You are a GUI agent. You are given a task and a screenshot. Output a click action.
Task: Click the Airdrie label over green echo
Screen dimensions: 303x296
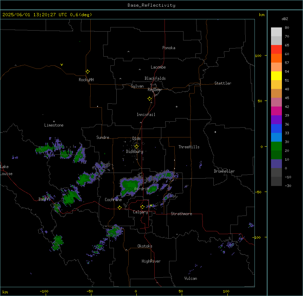142,189
